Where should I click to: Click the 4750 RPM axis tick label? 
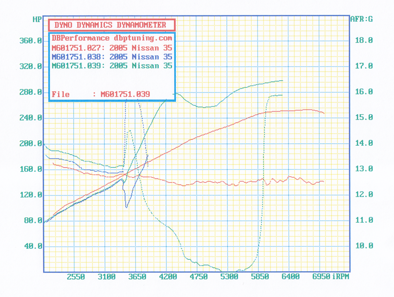[x=198, y=277]
